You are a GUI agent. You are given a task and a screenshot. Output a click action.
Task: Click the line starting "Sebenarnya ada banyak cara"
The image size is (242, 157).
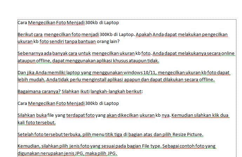(126, 53)
